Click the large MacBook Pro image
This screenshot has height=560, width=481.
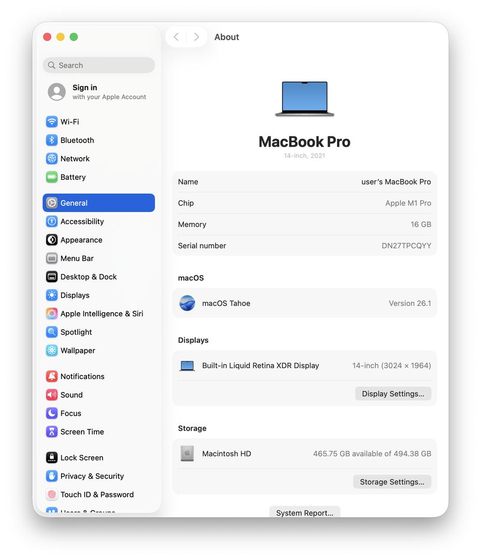[x=305, y=99]
